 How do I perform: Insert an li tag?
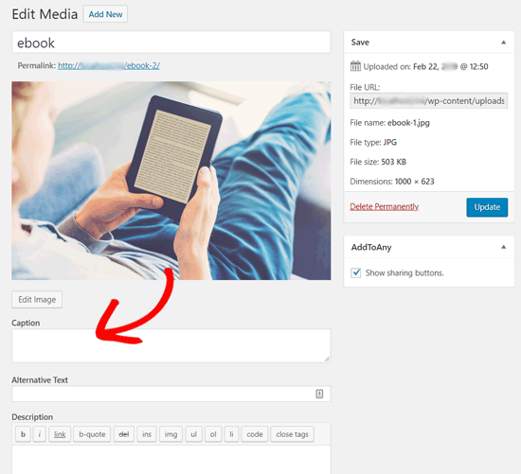point(231,434)
